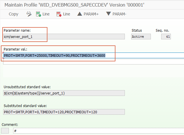Viewport: 184px width, 135px height.
Task: Click the Maintain Profile window title text
Action: click(74, 5)
